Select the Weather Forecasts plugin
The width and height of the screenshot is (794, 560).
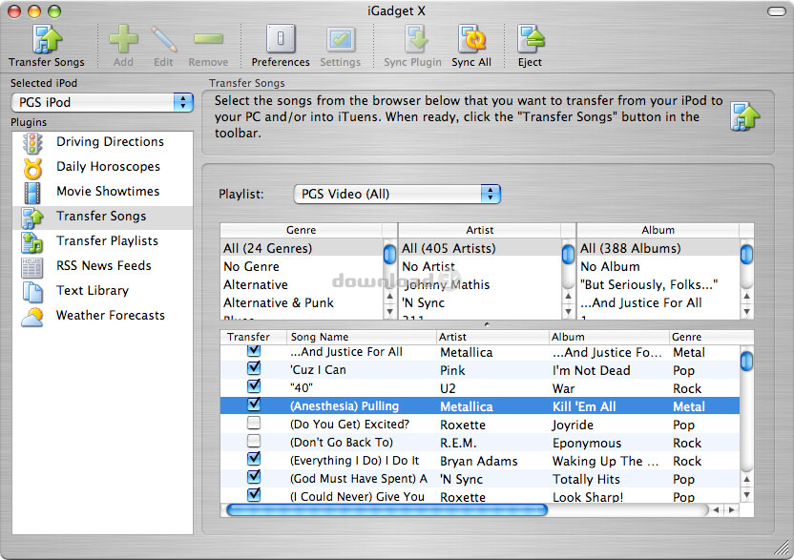click(x=110, y=316)
